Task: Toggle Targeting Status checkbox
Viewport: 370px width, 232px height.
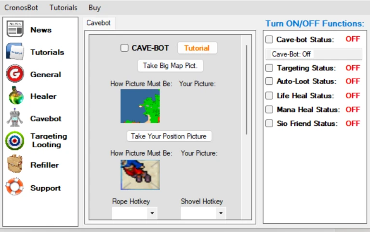Action: (269, 68)
